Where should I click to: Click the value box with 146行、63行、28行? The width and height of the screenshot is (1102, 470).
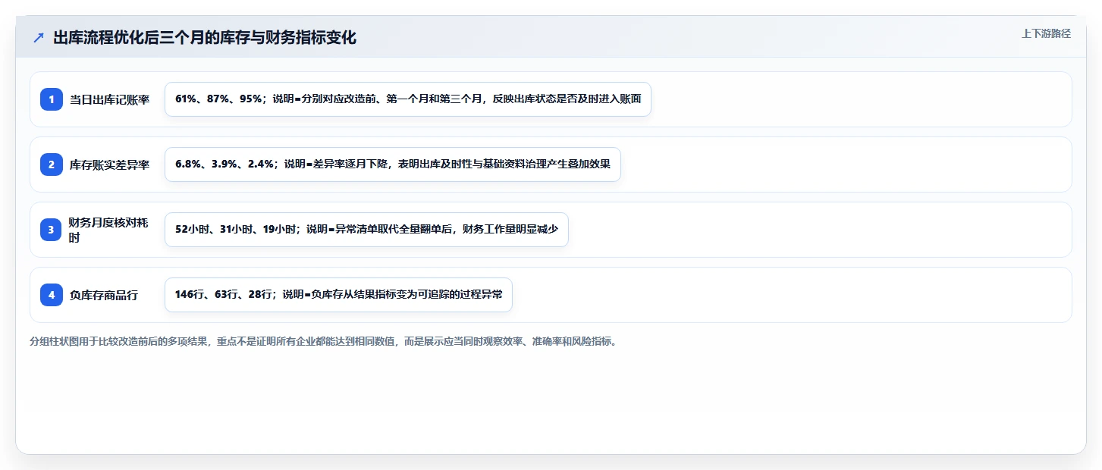[338, 295]
